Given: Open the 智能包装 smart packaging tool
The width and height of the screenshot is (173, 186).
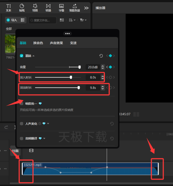Looking at the screenshot, I should tap(75, 8).
